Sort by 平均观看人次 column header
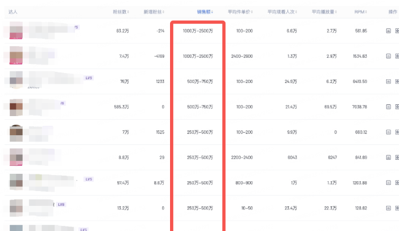This screenshot has width=399, height=231. pyautogui.click(x=282, y=12)
